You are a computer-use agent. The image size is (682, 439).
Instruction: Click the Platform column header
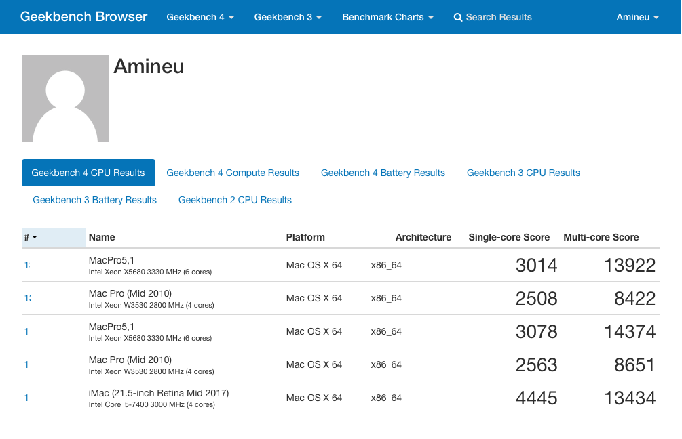coord(305,237)
